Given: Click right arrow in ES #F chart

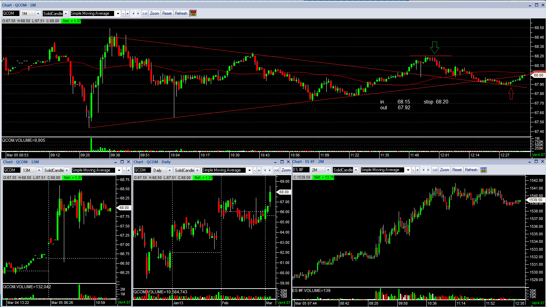Looking at the screenshot, I should 428,170.
